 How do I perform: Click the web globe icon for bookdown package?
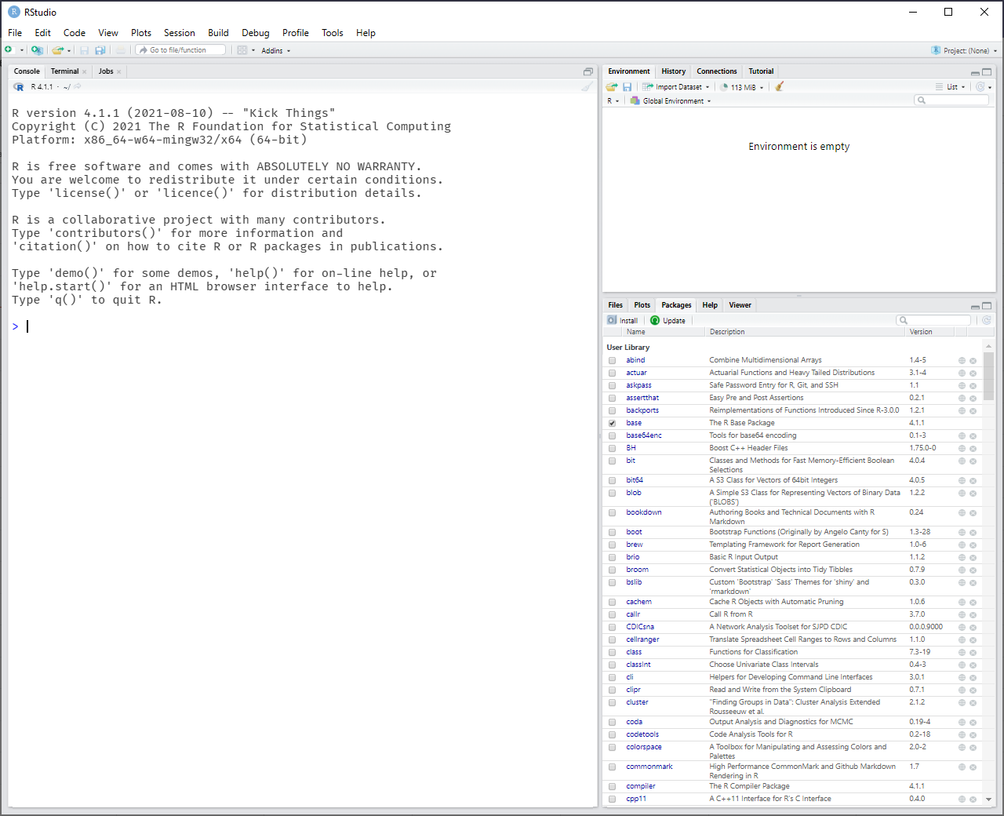click(x=962, y=513)
